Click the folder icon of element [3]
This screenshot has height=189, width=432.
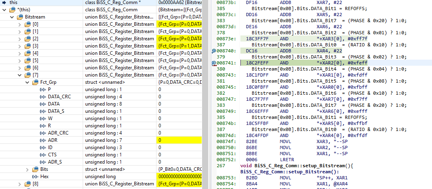27,46
